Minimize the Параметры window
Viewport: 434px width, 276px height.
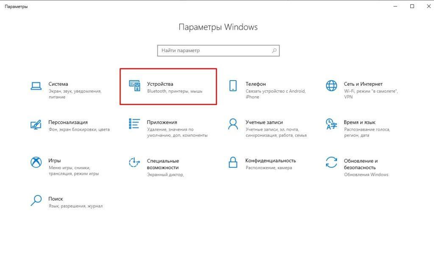tap(395, 6)
